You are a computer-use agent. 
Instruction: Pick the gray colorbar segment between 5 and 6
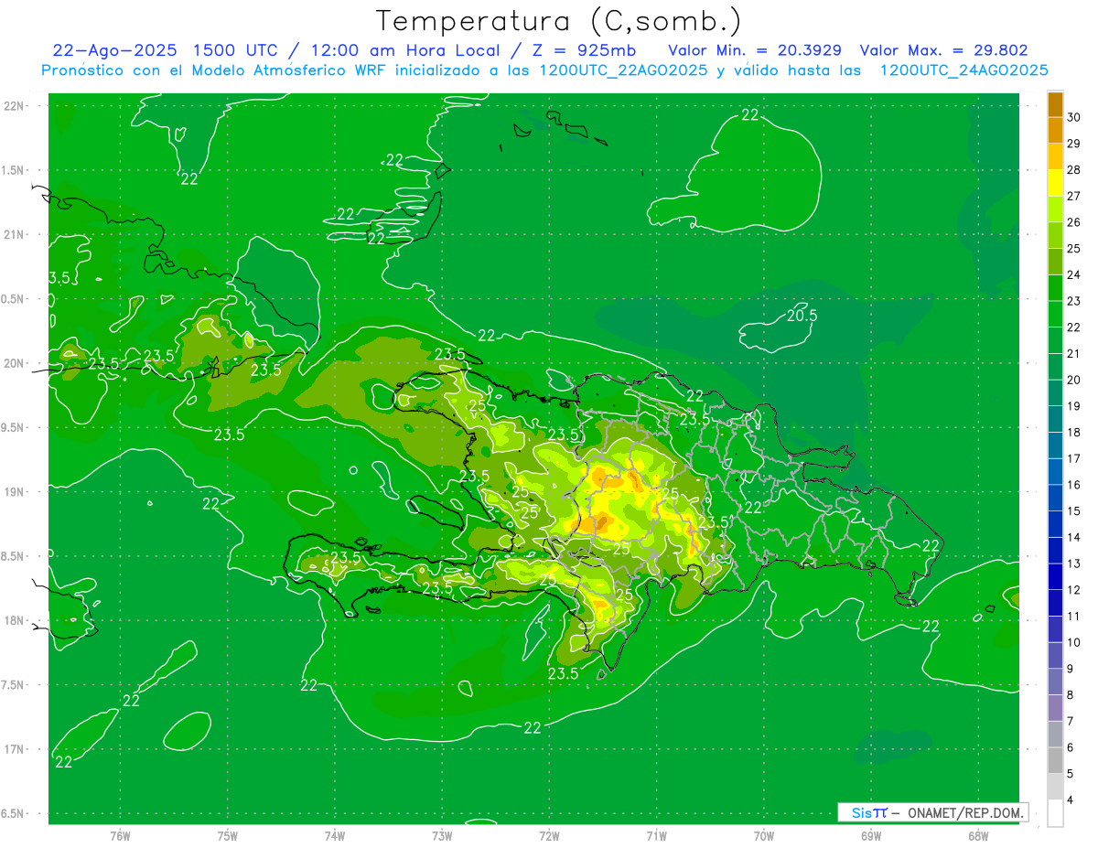pyautogui.click(x=1056, y=761)
